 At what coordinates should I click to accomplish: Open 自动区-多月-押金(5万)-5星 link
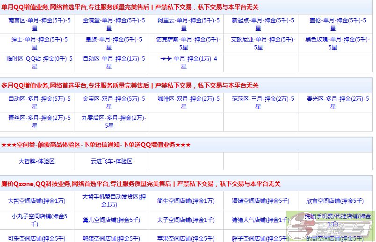point(39,103)
